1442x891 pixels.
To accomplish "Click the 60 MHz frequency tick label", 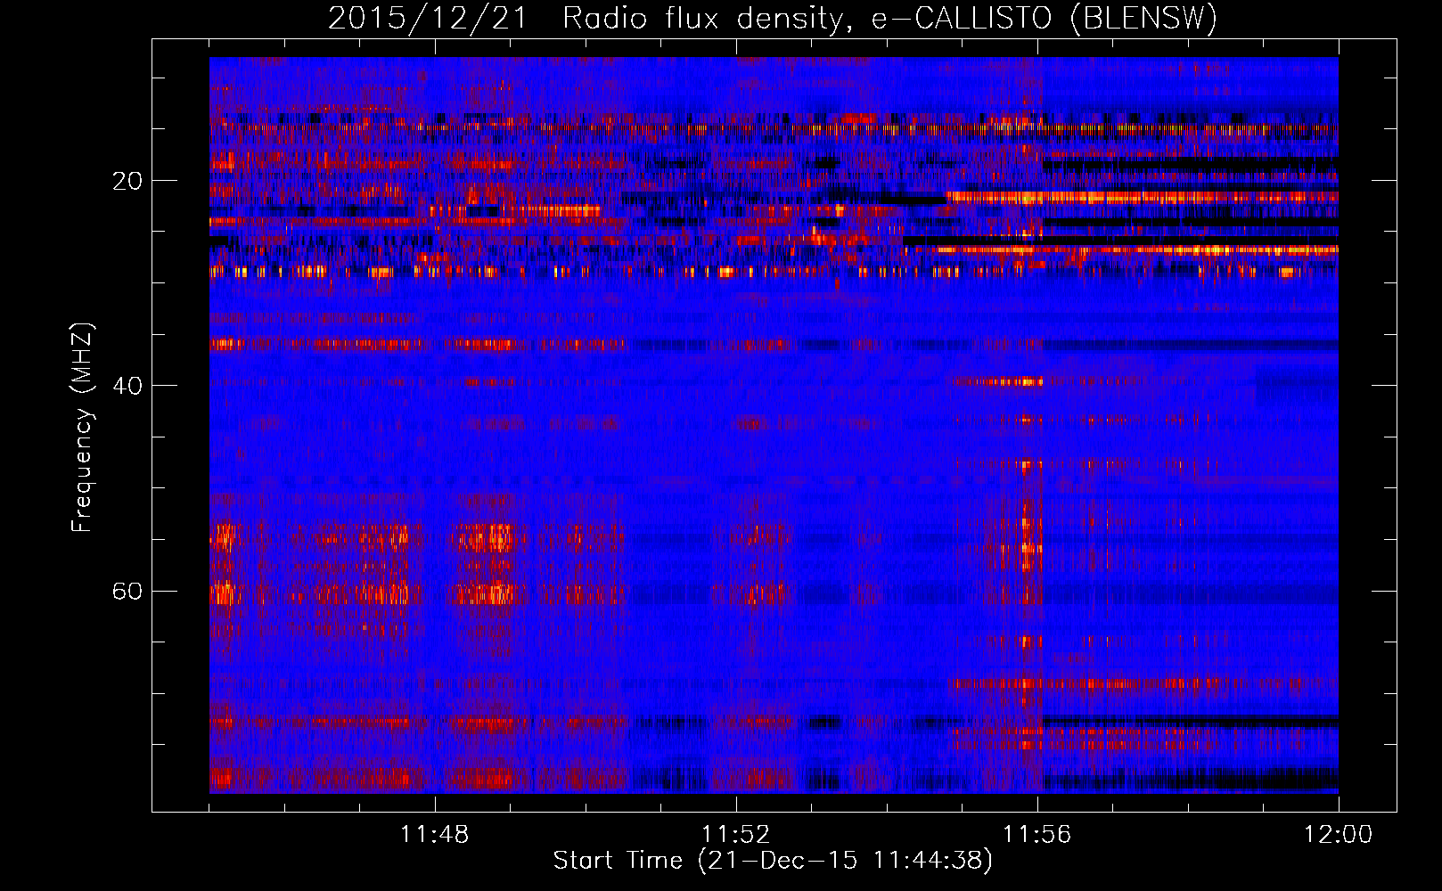I will pos(127,592).
